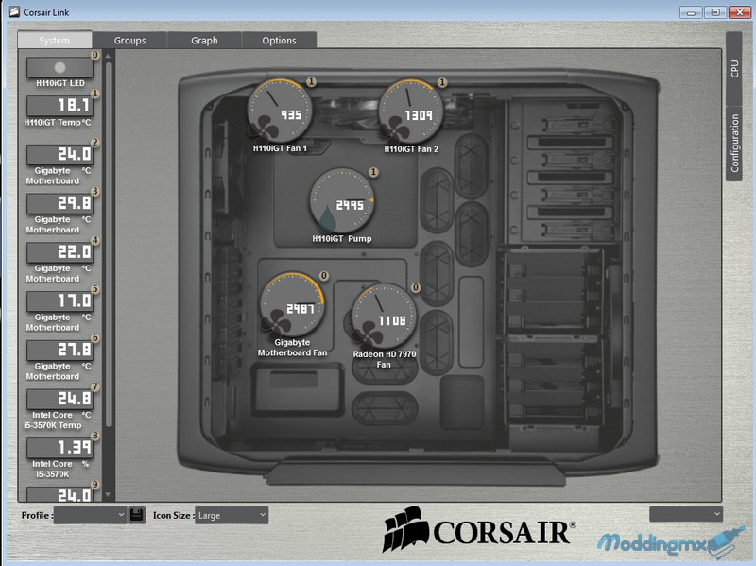Image resolution: width=756 pixels, height=566 pixels.
Task: Click the number 8 badge on the 1.39 tile
Action: pyautogui.click(x=95, y=436)
